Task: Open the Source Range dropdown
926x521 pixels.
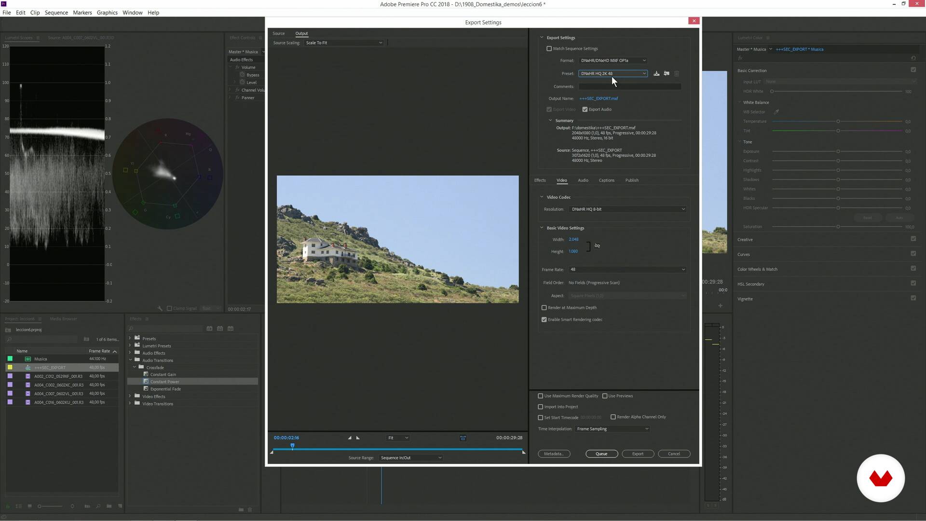Action: pos(410,458)
